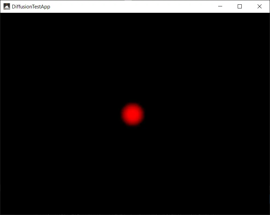The image size is (270, 215).
Task: Click the DiffusionTestApp title text
Action: point(31,7)
